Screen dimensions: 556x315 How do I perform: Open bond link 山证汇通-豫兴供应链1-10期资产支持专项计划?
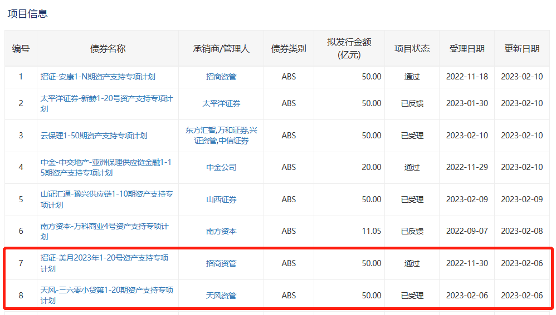tap(107, 199)
